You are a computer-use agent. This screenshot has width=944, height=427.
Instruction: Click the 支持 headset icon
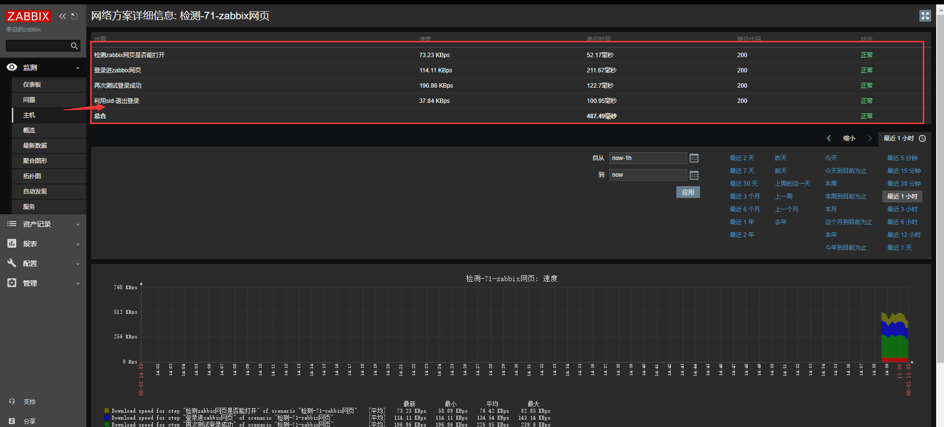pyautogui.click(x=12, y=401)
